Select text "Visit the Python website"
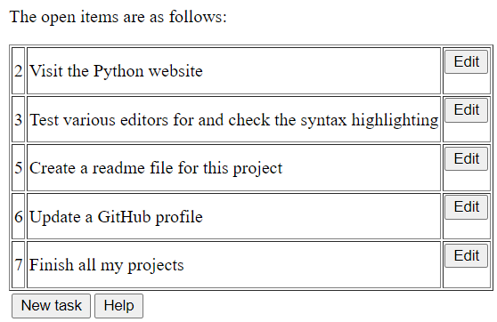The width and height of the screenshot is (497, 322). [x=116, y=71]
